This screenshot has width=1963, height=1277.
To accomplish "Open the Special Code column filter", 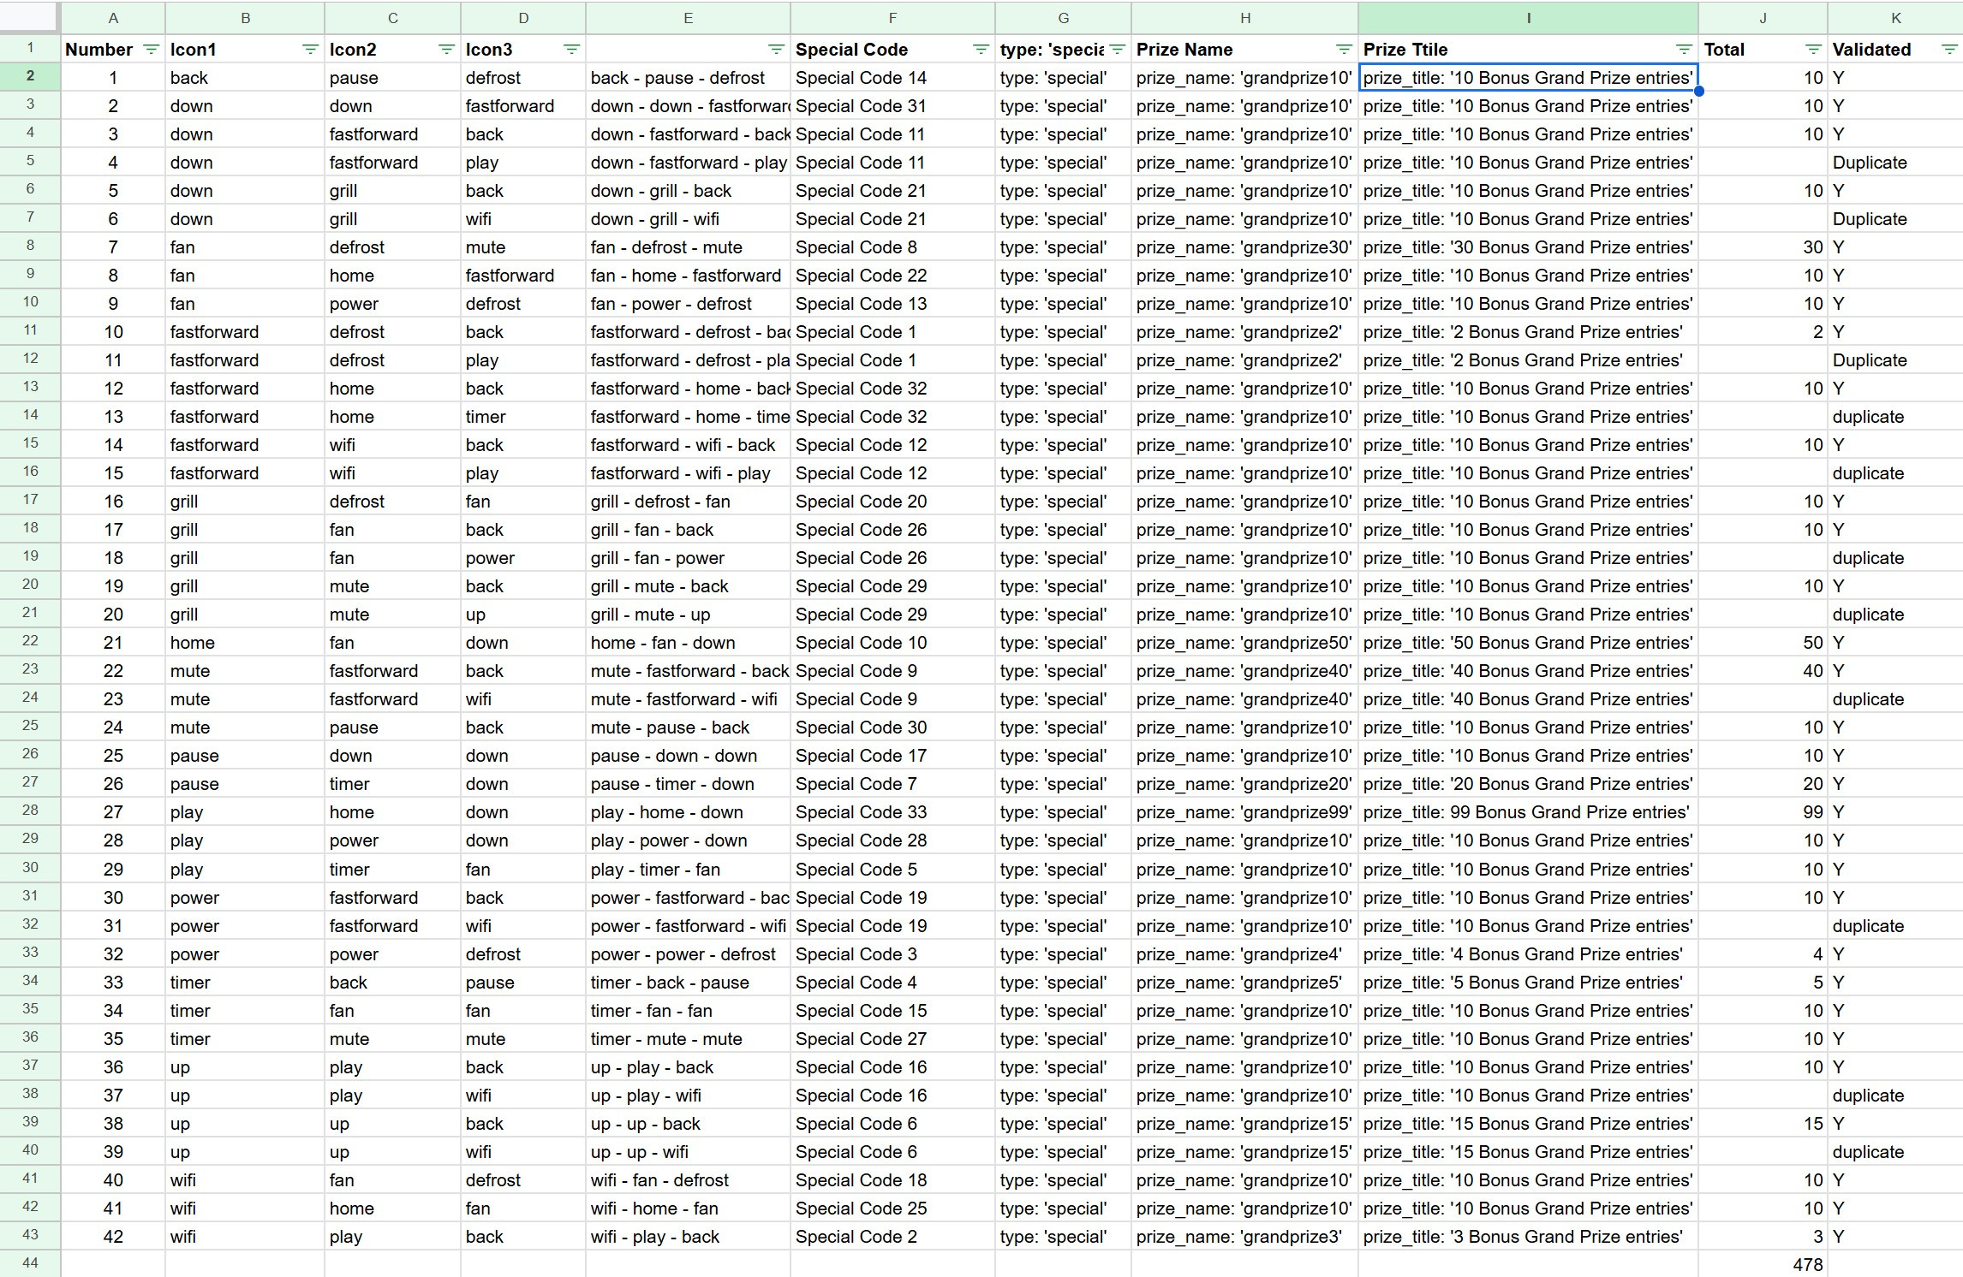I will pos(981,50).
